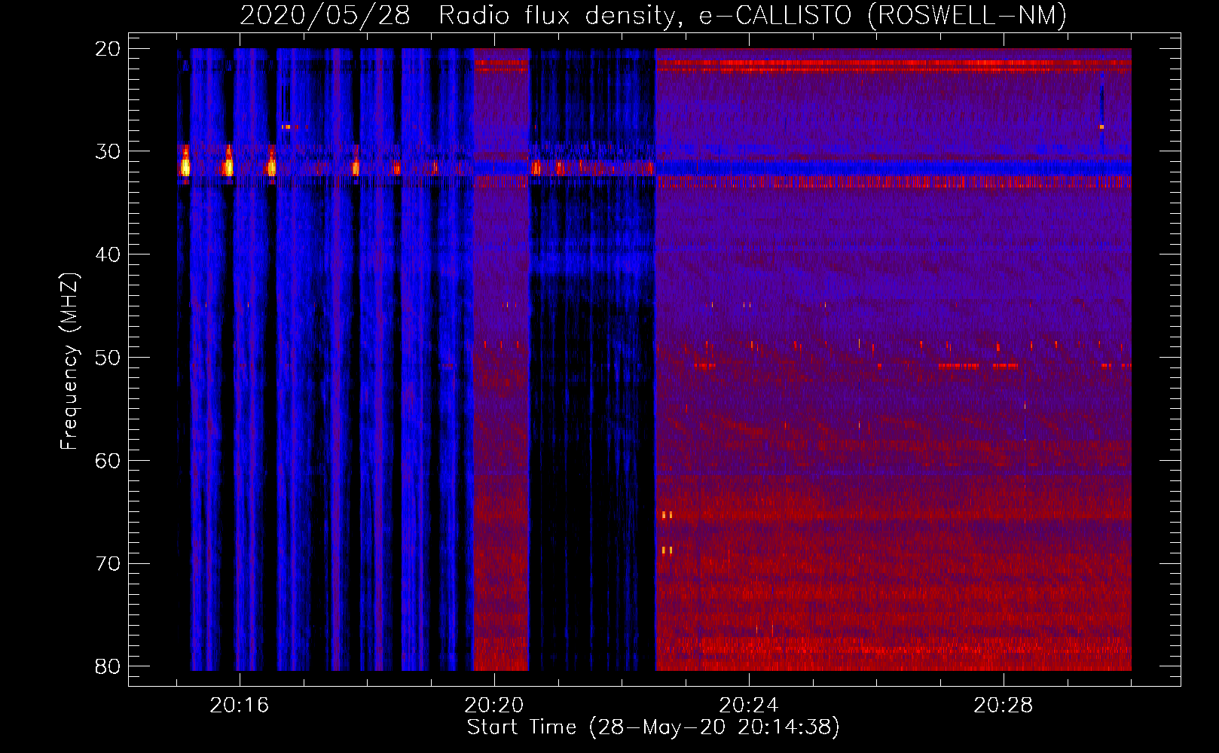The height and width of the screenshot is (753, 1219).
Task: Click the 50 MHz frequency tick label
Action: [x=108, y=358]
